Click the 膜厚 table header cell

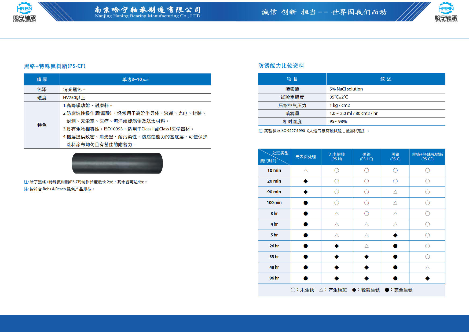(x=42, y=80)
